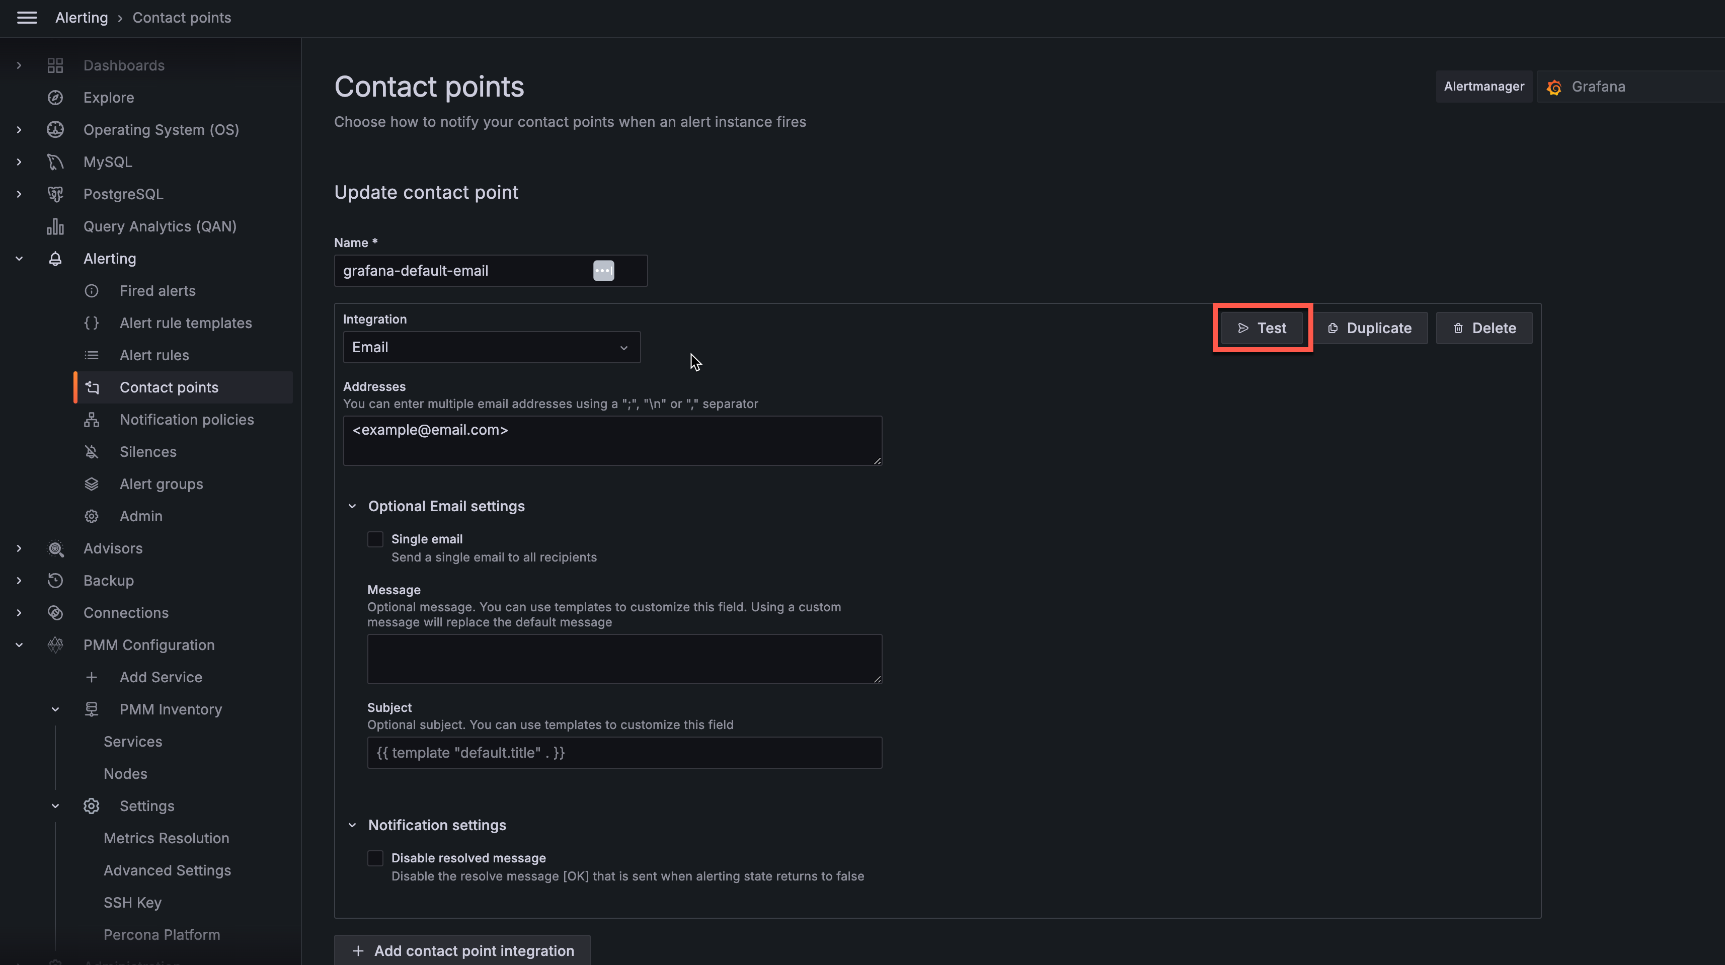Collapse the Notification settings section
This screenshot has height=965, width=1725.
coord(352,825)
